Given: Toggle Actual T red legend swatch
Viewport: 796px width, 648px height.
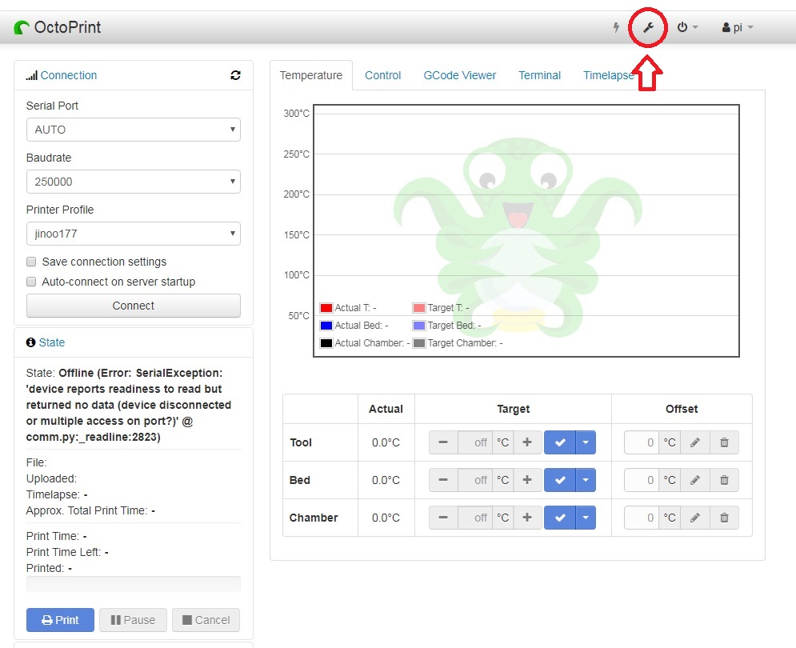Looking at the screenshot, I should pyautogui.click(x=326, y=308).
